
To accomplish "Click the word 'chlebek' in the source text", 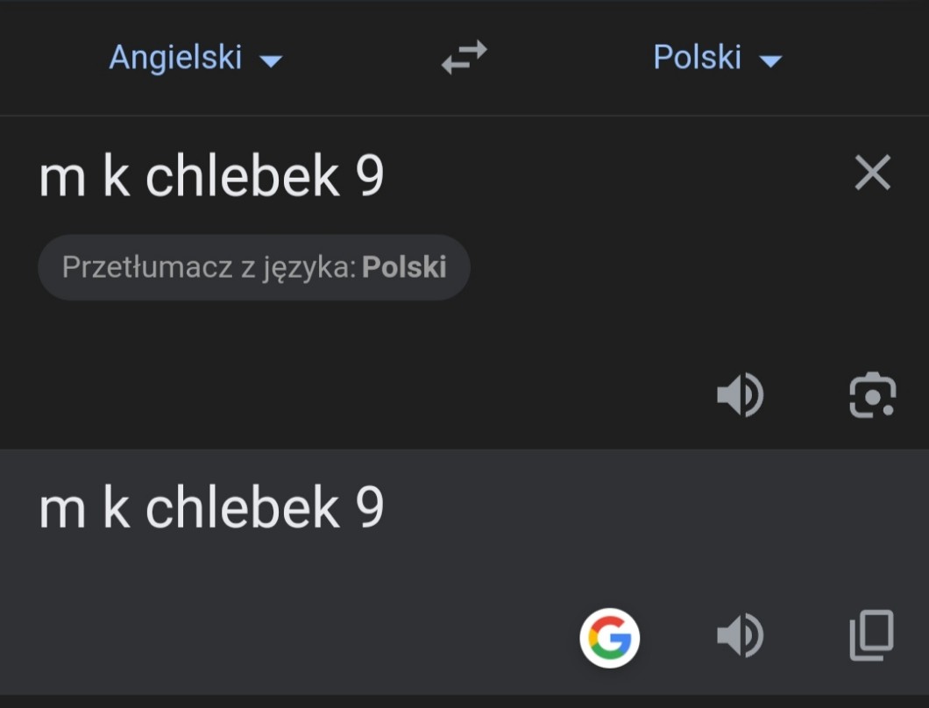I will (242, 177).
